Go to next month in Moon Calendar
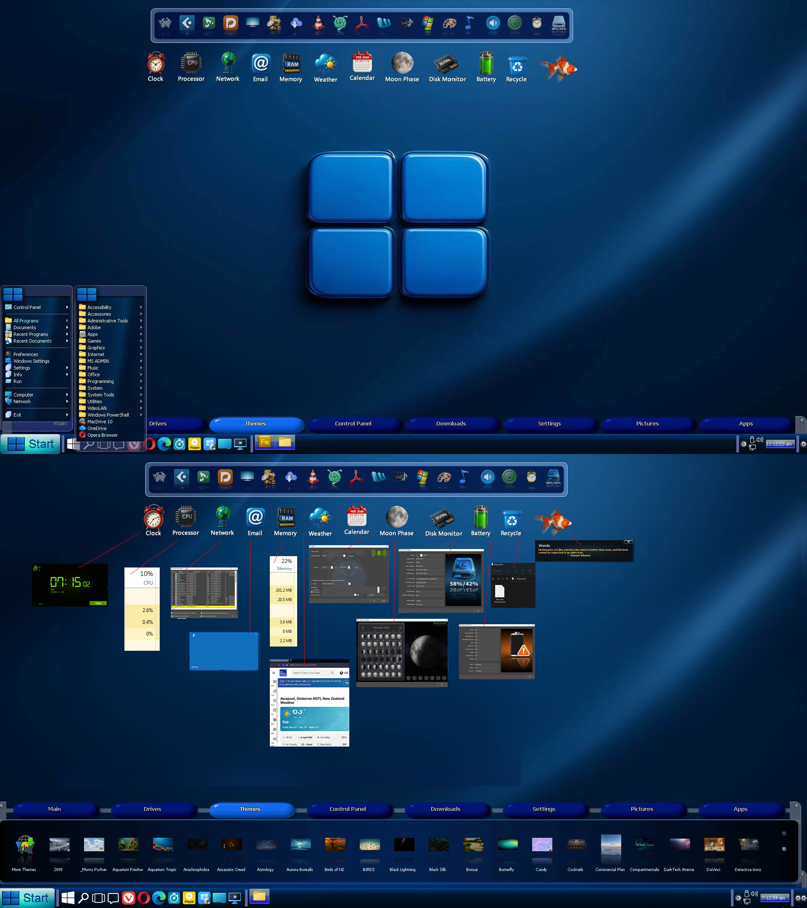Screen dimensions: 807x908 [400, 628]
